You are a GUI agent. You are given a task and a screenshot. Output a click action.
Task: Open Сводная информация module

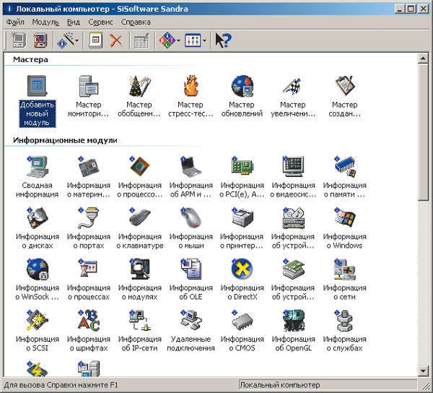(38, 177)
